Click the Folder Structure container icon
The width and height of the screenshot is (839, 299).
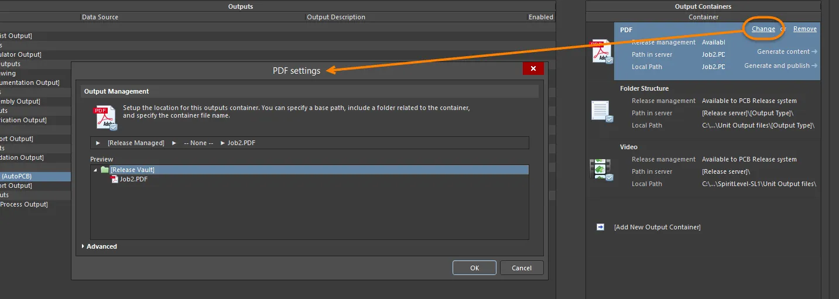click(x=601, y=111)
